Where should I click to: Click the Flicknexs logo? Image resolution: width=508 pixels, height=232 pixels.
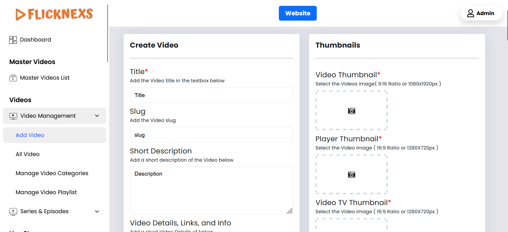(x=54, y=14)
